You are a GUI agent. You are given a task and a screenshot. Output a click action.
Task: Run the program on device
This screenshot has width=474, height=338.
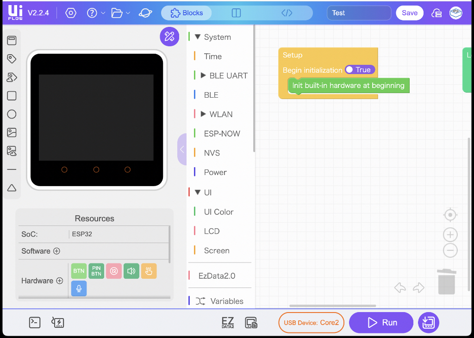[x=381, y=323]
